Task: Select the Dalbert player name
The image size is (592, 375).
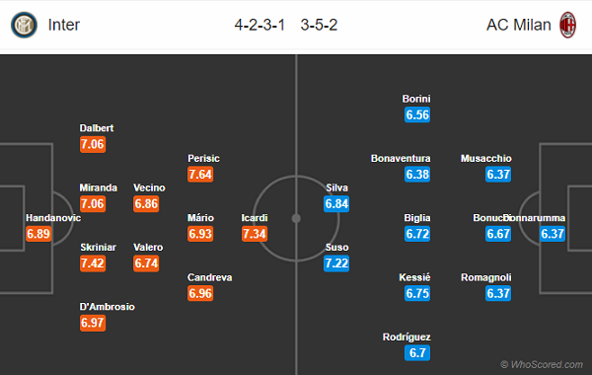Action: [x=97, y=128]
